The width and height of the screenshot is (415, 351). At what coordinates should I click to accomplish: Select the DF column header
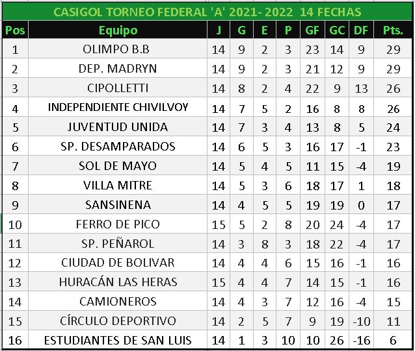[x=361, y=30]
